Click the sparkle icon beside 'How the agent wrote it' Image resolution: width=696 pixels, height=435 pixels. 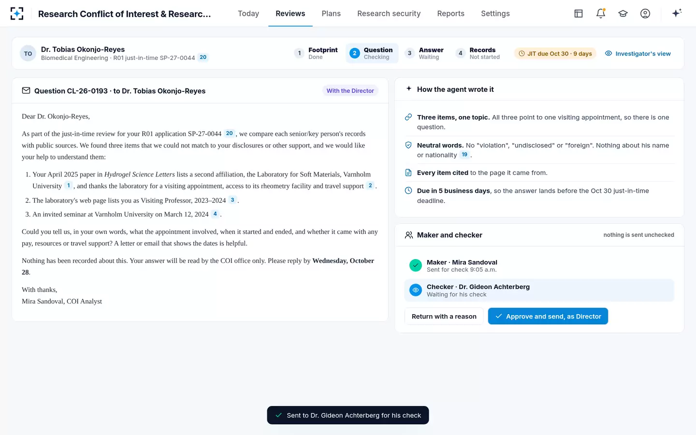tap(409, 89)
